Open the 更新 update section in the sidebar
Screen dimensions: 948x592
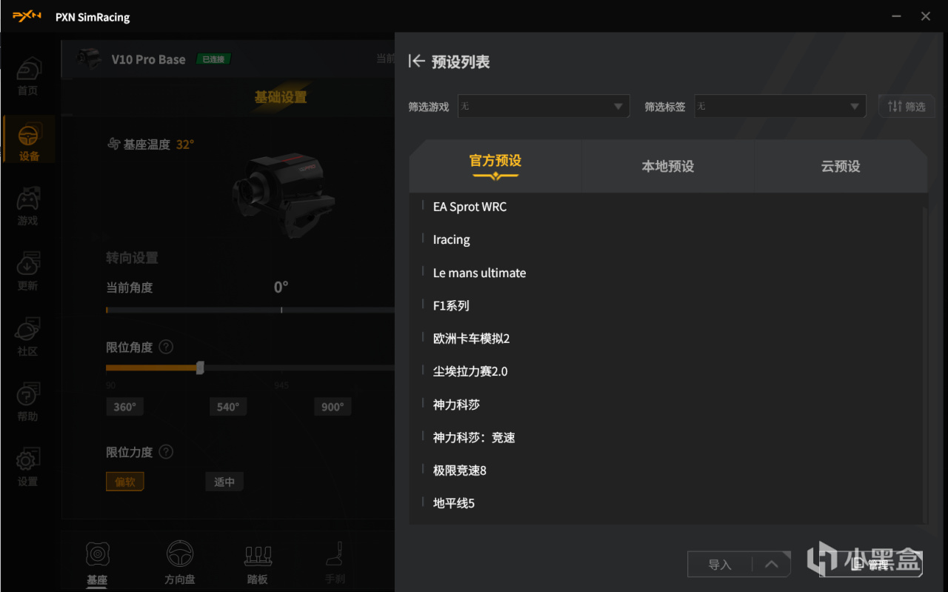[28, 272]
